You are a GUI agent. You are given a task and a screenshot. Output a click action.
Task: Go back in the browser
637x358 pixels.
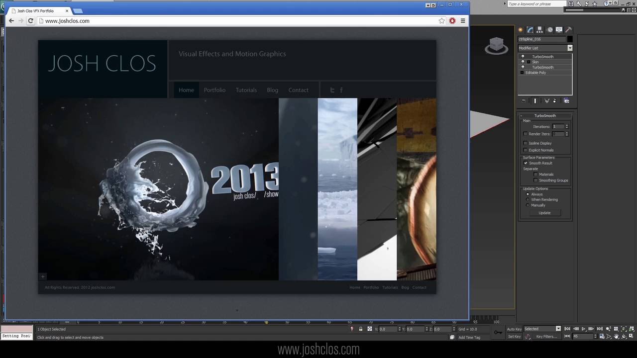[11, 21]
